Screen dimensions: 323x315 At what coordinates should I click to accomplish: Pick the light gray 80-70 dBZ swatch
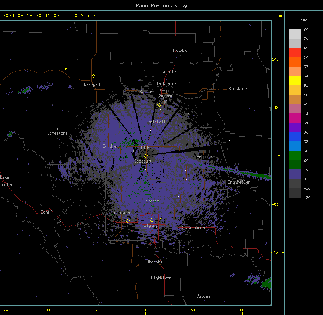(295, 34)
